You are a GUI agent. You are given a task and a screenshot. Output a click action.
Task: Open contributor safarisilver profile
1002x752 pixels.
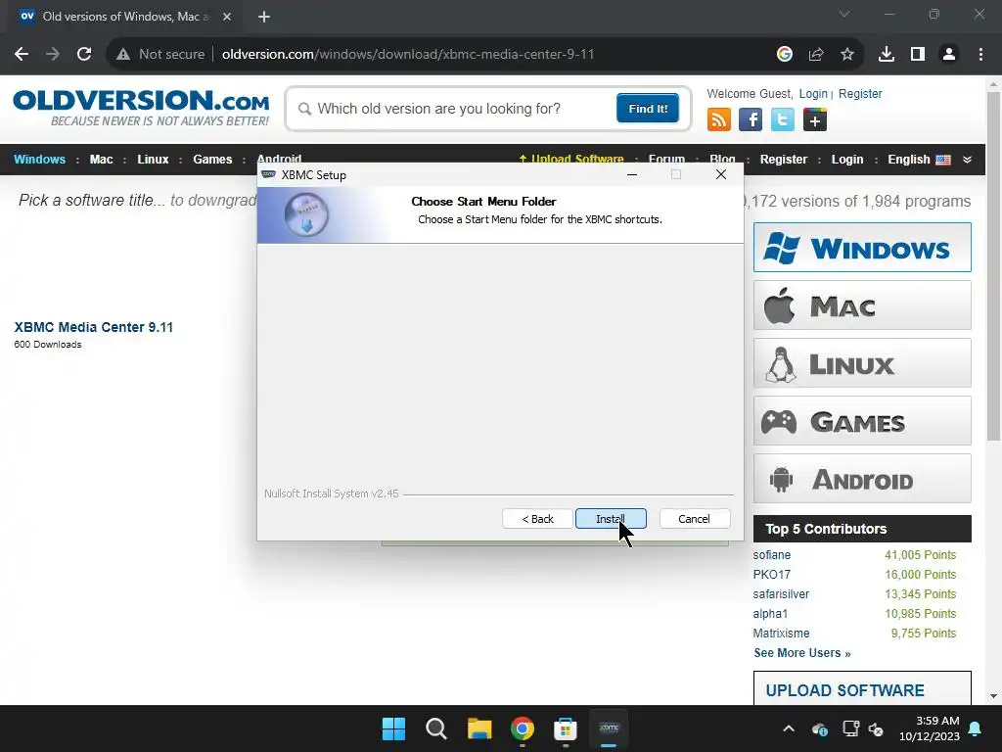781,594
